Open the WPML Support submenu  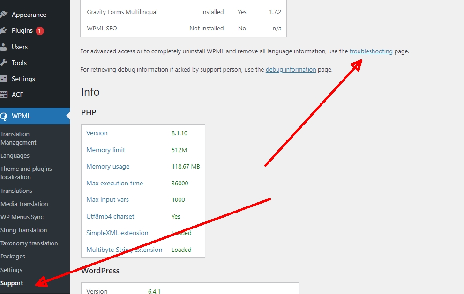[12, 283]
